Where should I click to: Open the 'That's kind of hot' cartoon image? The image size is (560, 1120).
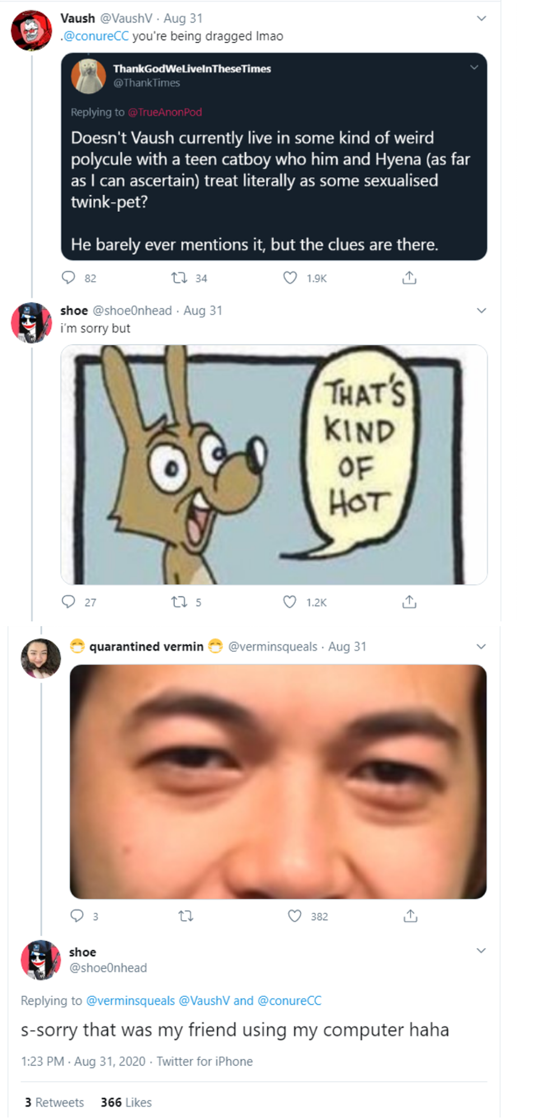tap(274, 465)
